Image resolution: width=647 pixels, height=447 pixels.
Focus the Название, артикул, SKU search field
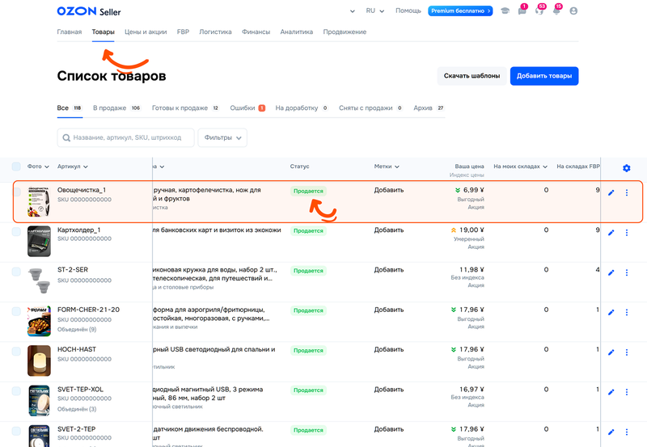126,137
